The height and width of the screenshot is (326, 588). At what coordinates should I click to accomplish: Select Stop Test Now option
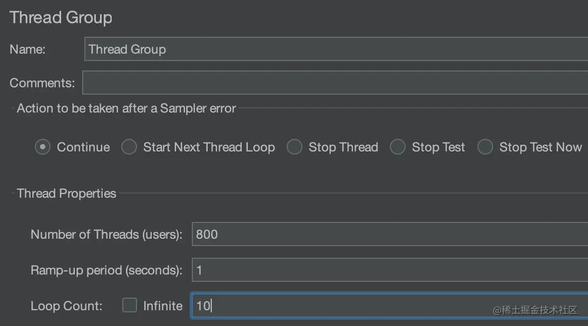pyautogui.click(x=485, y=147)
